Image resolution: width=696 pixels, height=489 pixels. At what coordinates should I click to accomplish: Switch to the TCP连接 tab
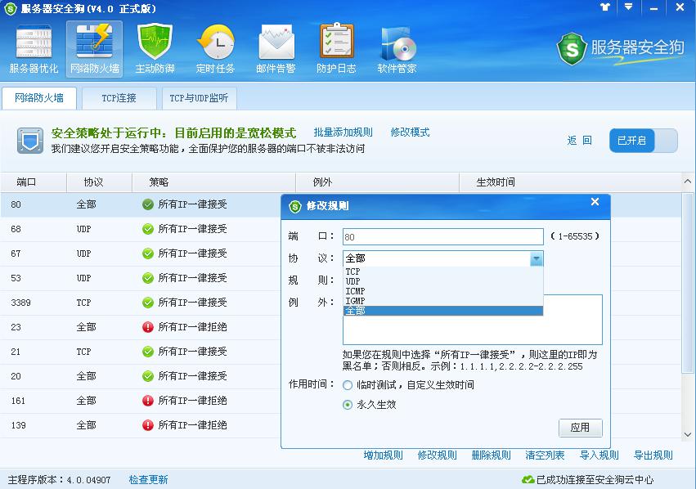tap(120, 97)
